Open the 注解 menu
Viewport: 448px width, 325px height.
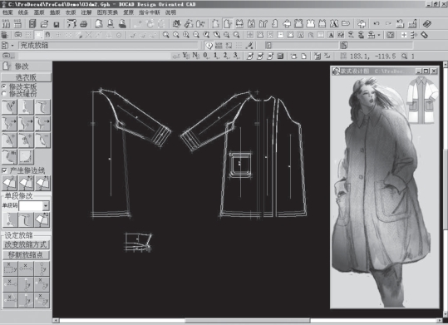click(x=86, y=12)
